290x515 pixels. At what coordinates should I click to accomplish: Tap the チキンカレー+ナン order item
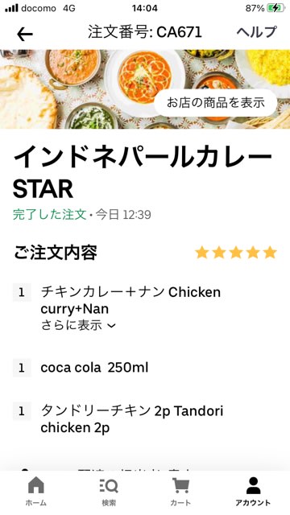point(130,300)
